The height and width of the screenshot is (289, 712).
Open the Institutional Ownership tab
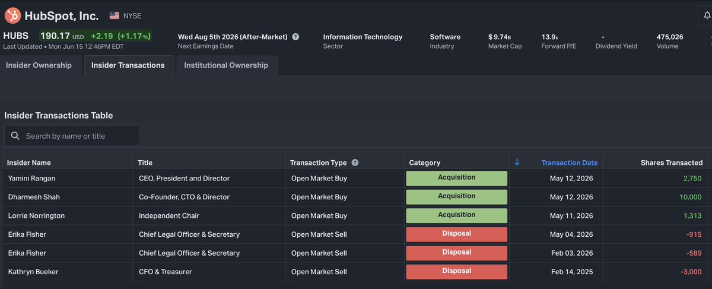click(x=226, y=65)
